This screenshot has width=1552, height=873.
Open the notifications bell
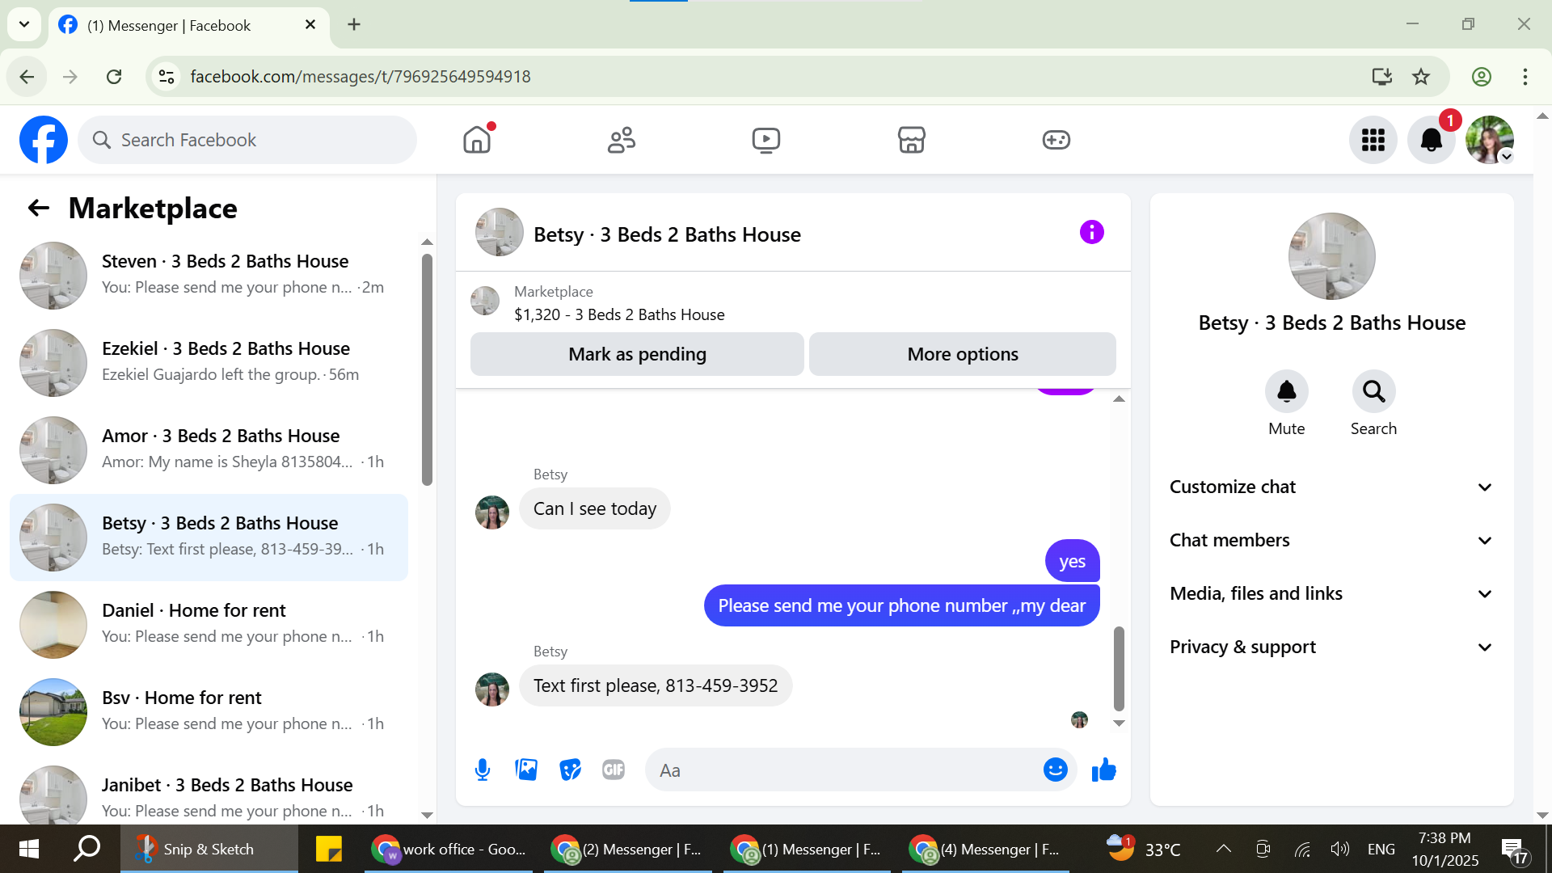point(1431,140)
